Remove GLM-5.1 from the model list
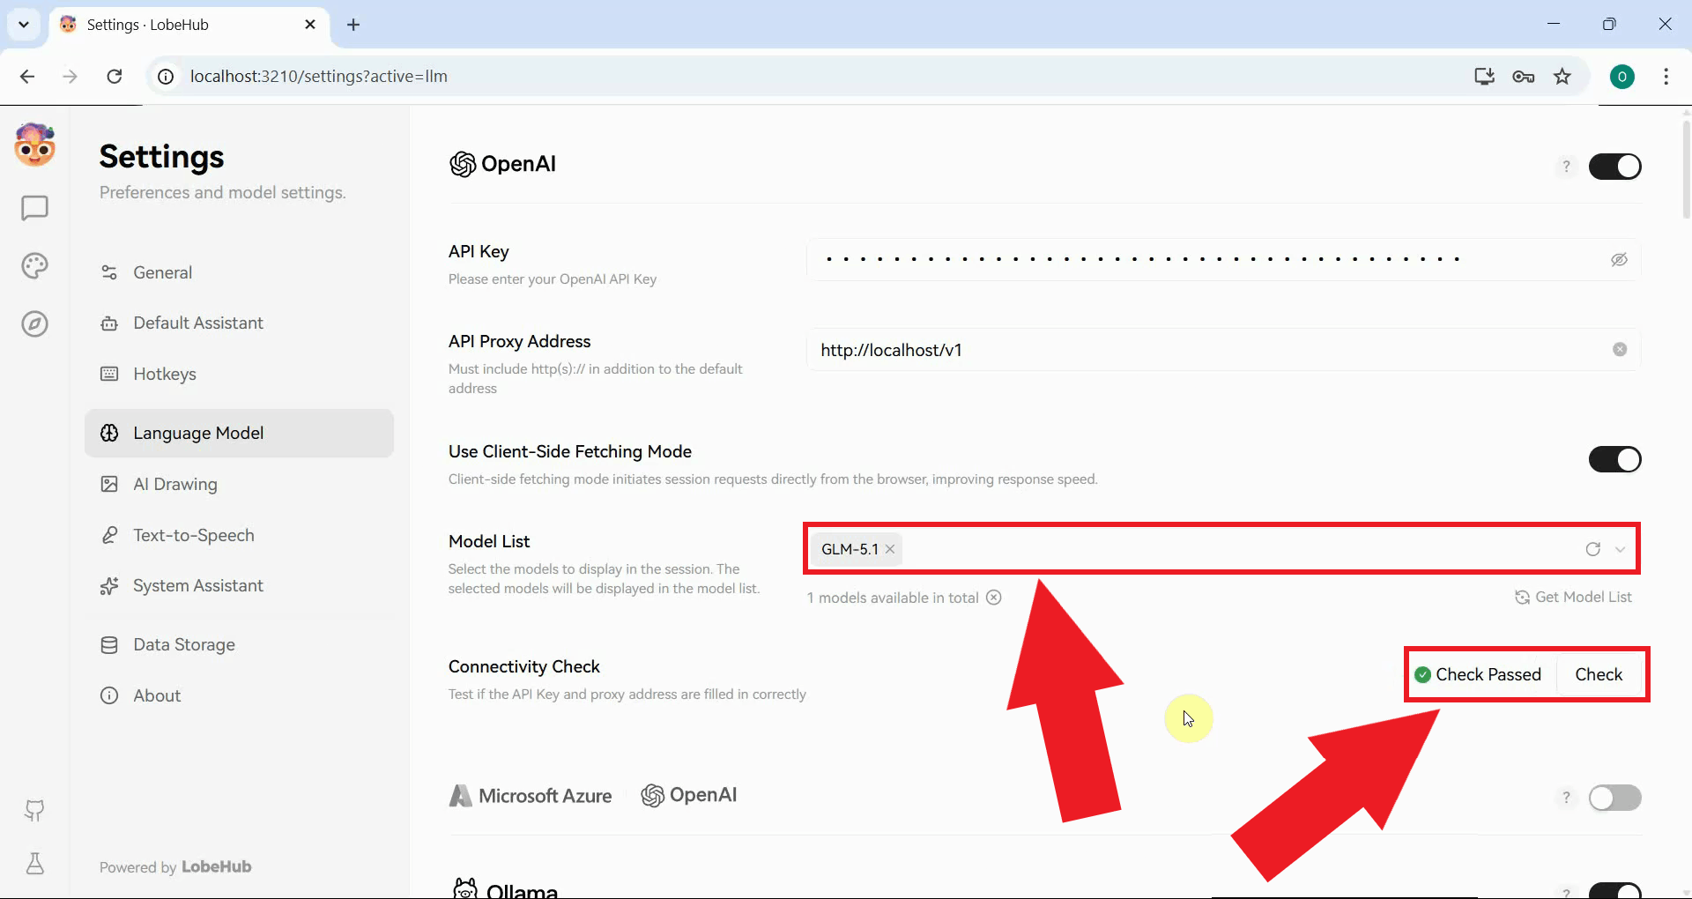1692x899 pixels. tap(890, 548)
